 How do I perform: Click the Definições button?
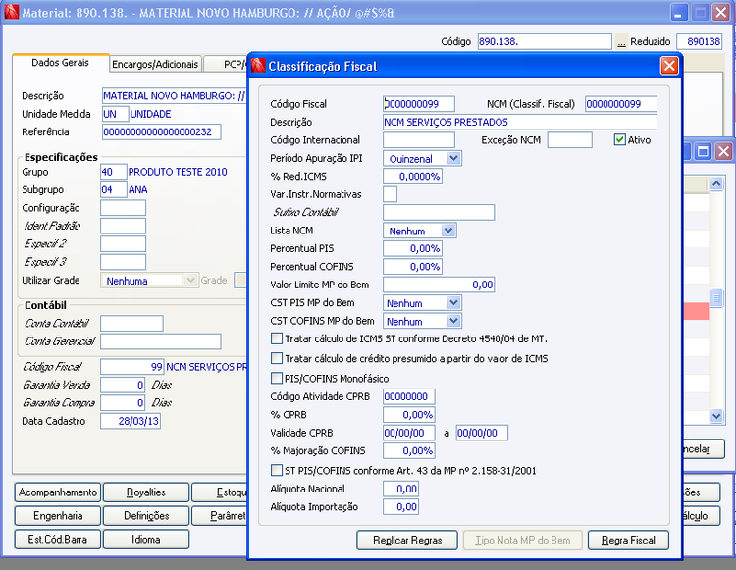coord(146,516)
